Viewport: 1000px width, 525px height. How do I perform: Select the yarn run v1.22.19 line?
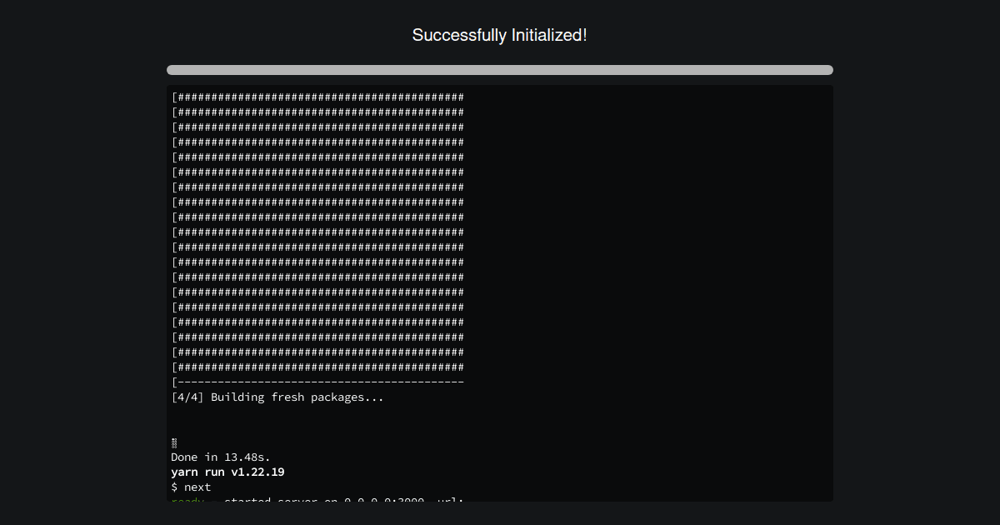click(x=227, y=472)
